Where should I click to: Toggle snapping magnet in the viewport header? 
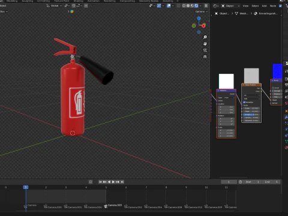point(74,6)
